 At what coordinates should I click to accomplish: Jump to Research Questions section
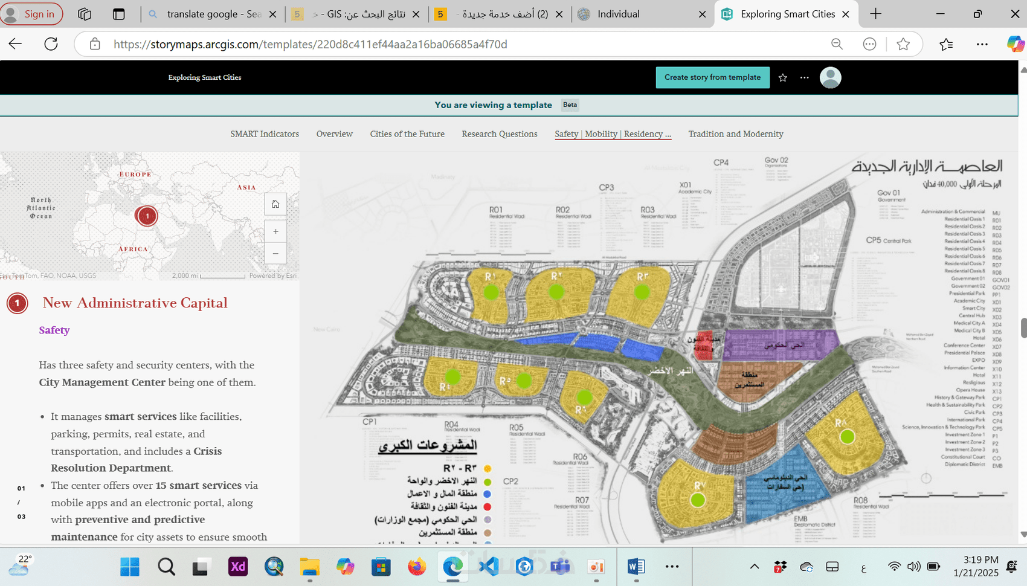tap(500, 134)
